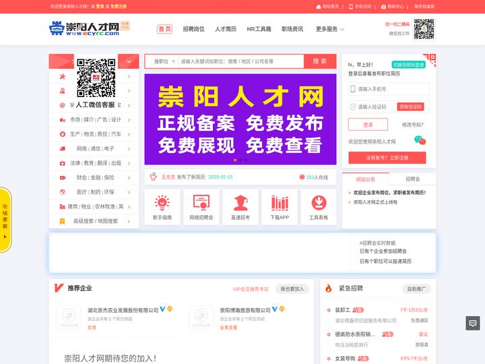Open the 新手指南 lightbulb icon

tap(162, 203)
